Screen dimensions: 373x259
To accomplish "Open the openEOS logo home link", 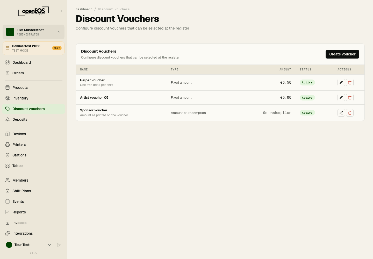I will [33, 11].
